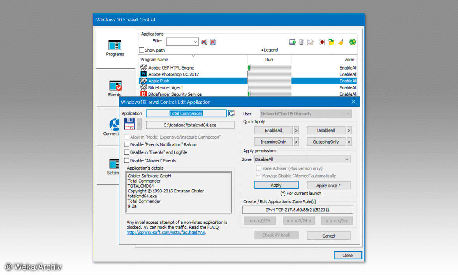Click the filter apply icon with red X

[x=204, y=42]
